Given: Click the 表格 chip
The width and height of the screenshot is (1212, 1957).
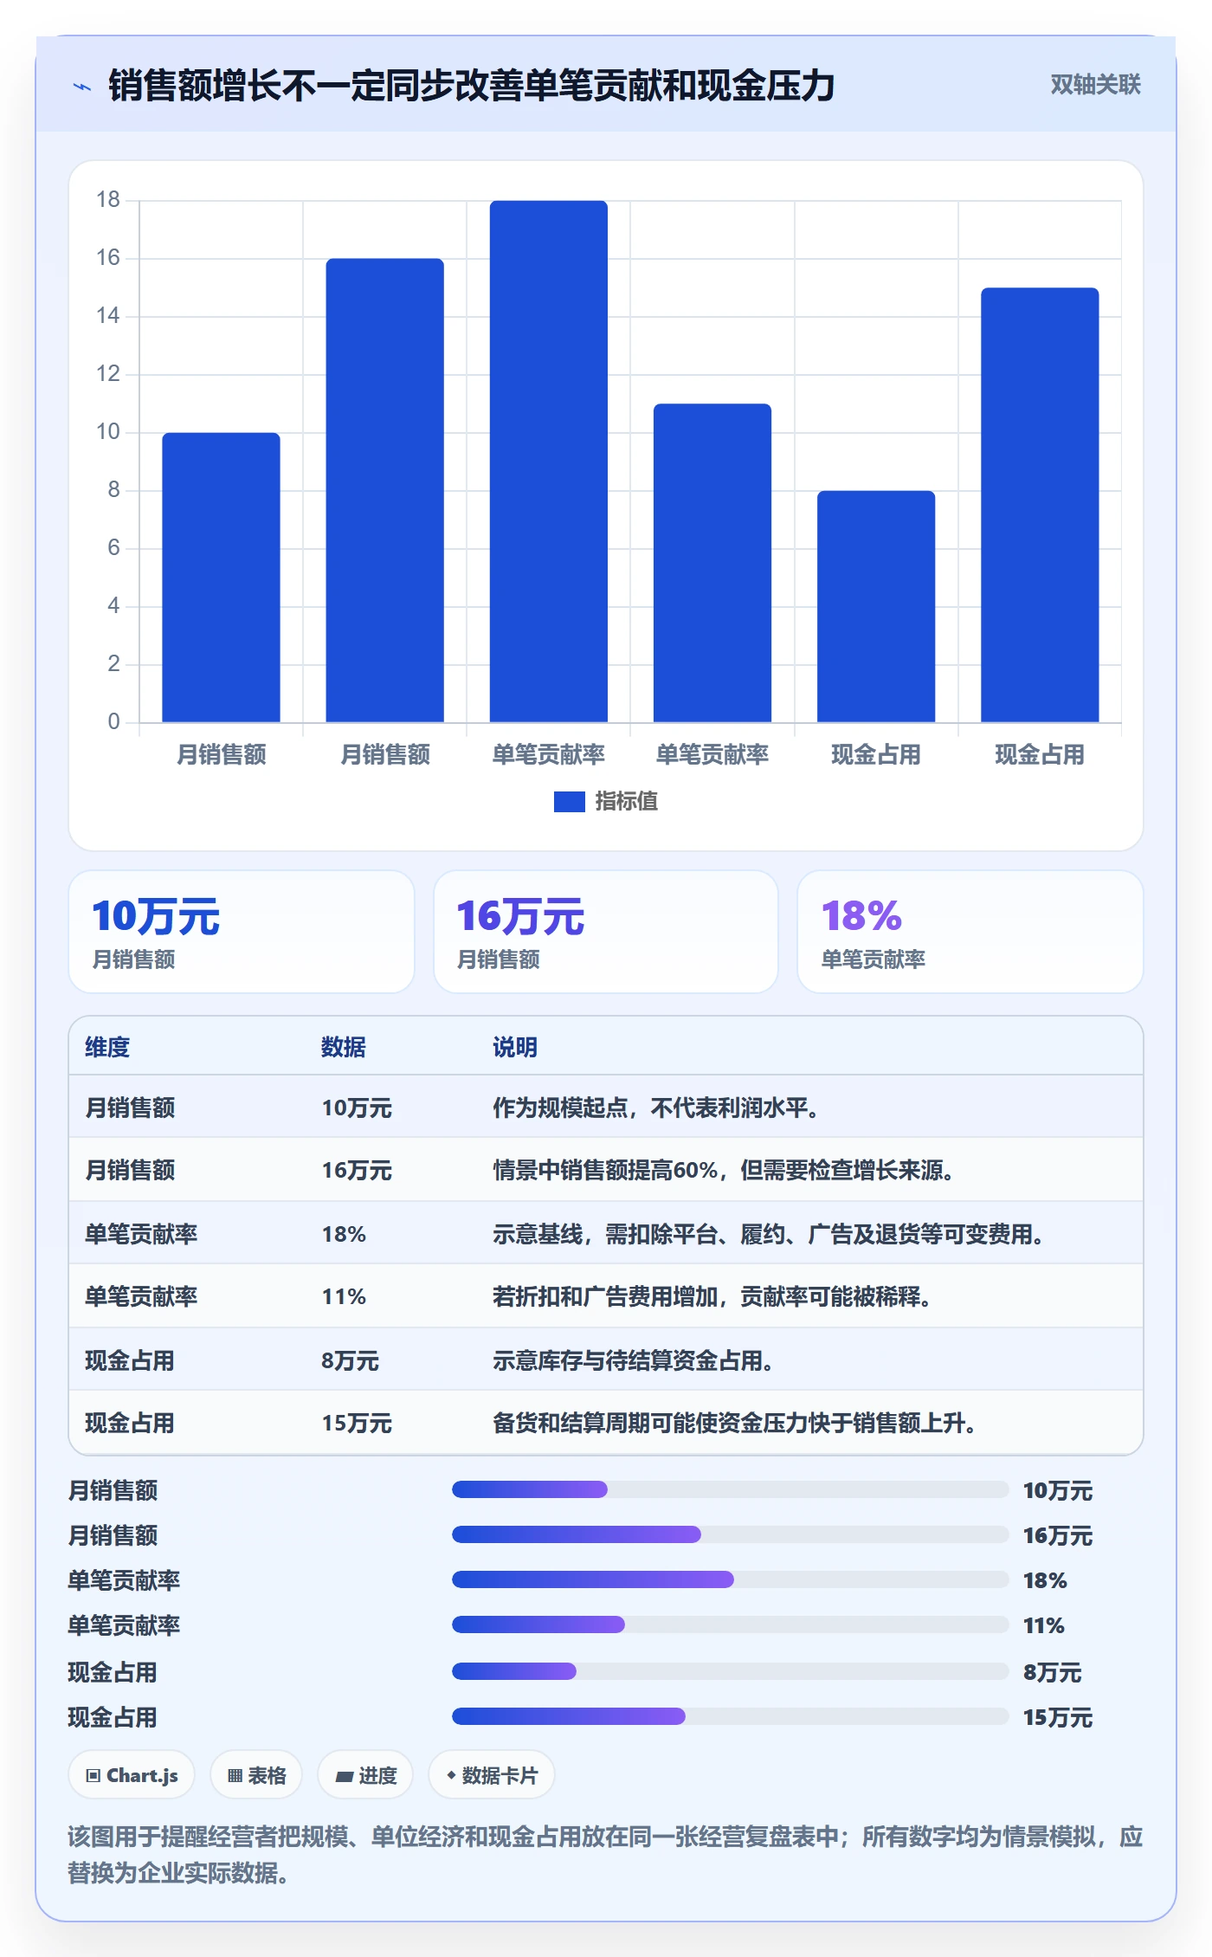Looking at the screenshot, I should 256,1775.
